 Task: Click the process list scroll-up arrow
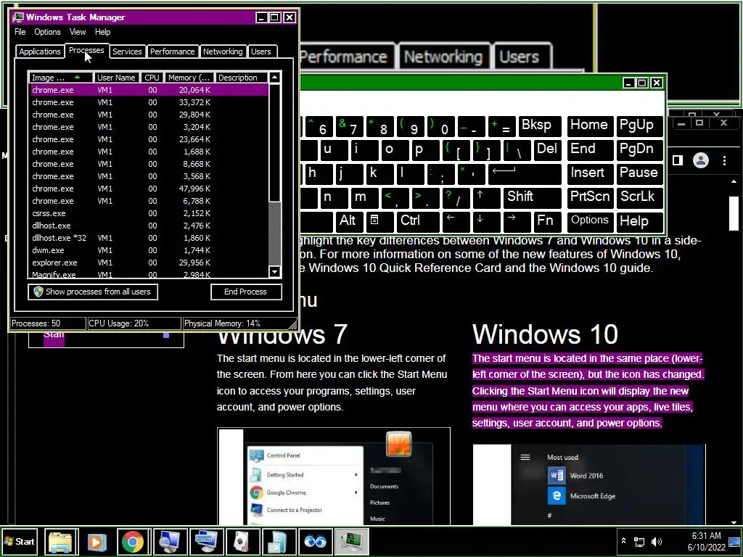275,77
